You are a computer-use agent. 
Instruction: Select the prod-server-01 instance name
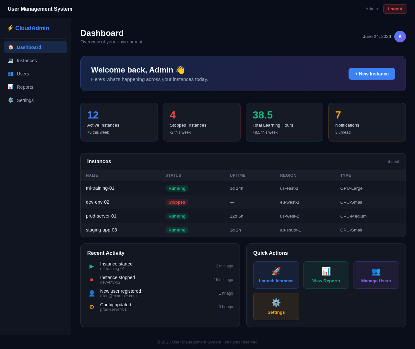[x=101, y=216]
